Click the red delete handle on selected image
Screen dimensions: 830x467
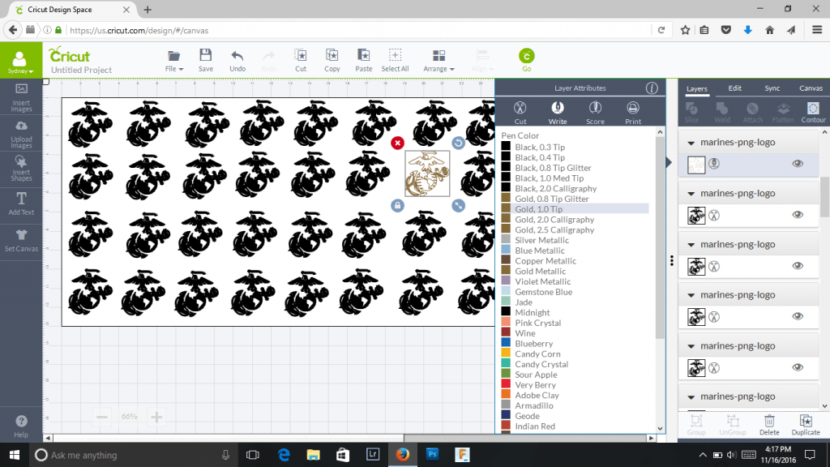(397, 143)
